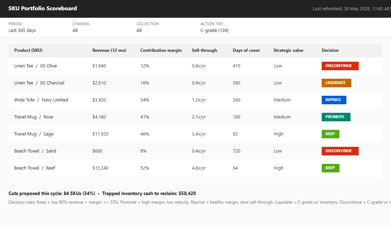Select the Wide Tote / Navy Limited product name
The image size is (391, 227).
[41, 100]
